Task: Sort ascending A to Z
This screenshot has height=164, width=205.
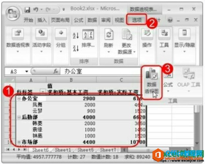Action: 76,35
